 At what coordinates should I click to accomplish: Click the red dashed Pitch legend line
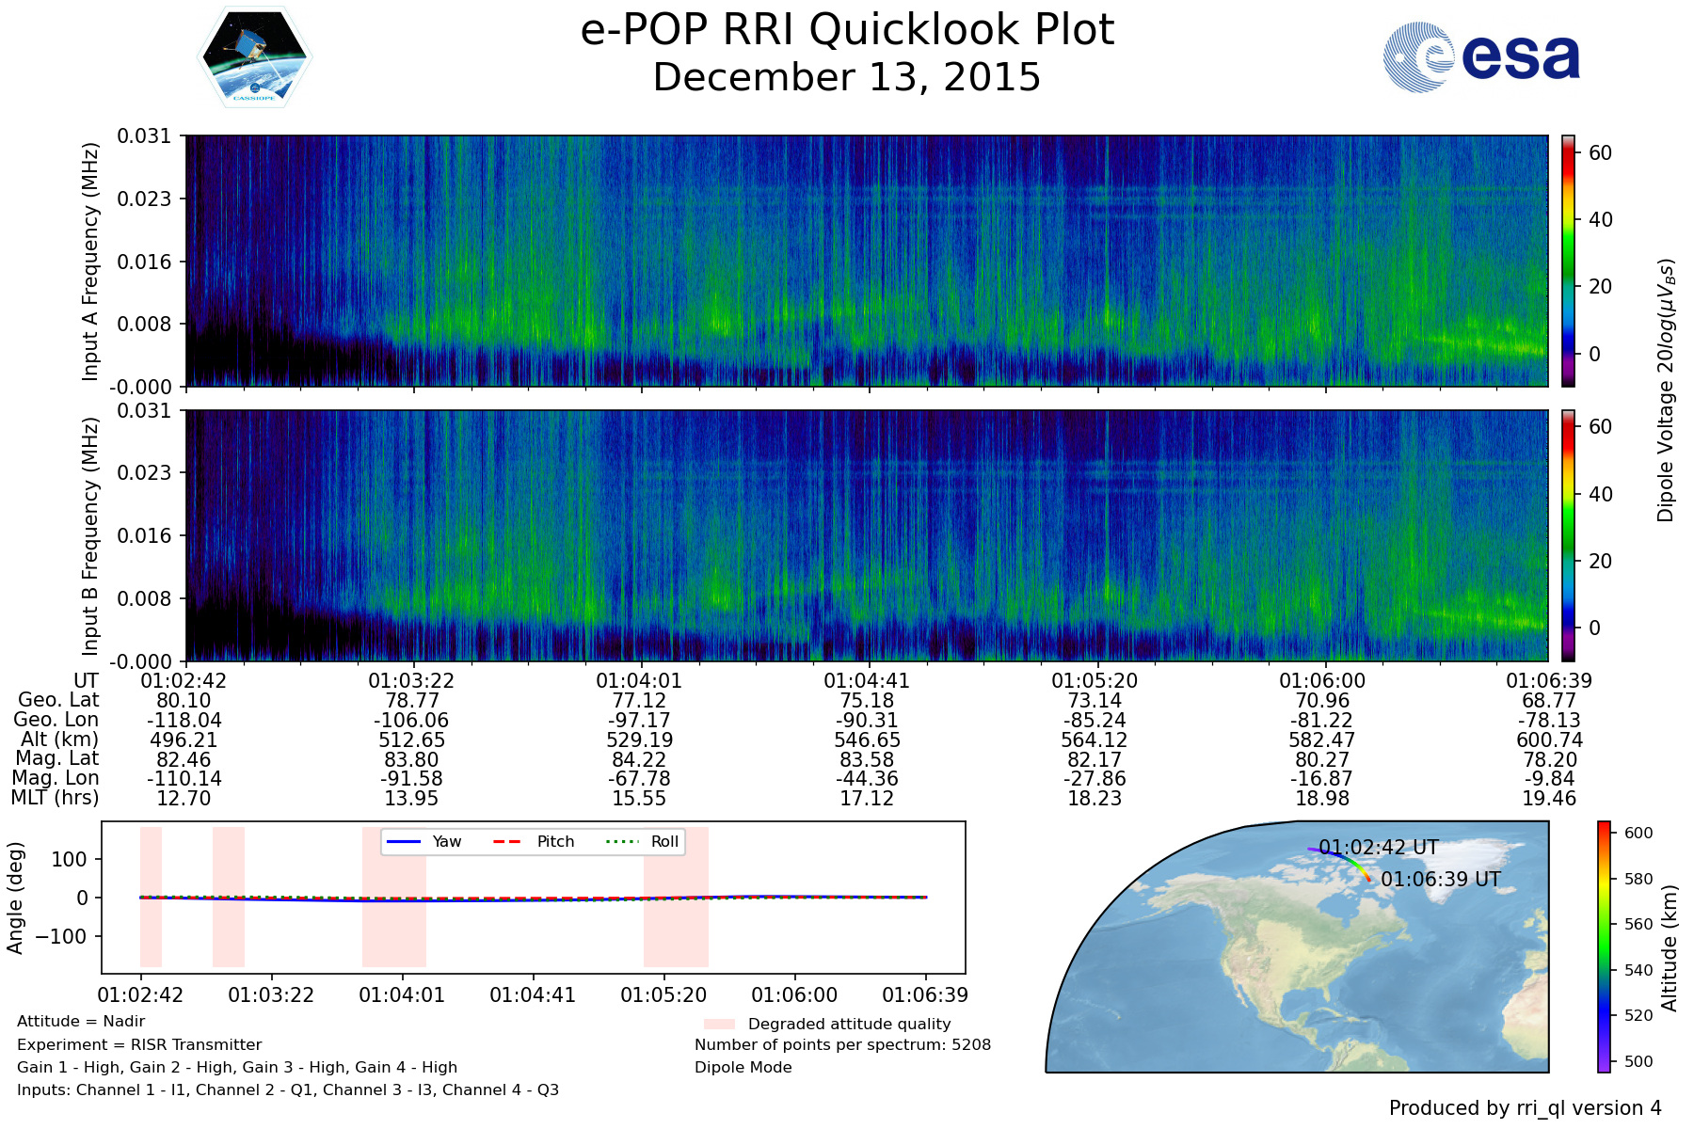pyautogui.click(x=507, y=841)
